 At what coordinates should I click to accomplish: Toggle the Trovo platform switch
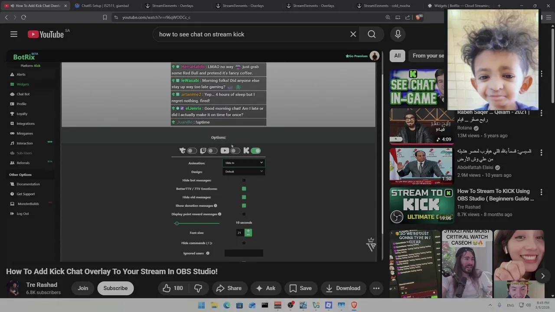click(192, 151)
